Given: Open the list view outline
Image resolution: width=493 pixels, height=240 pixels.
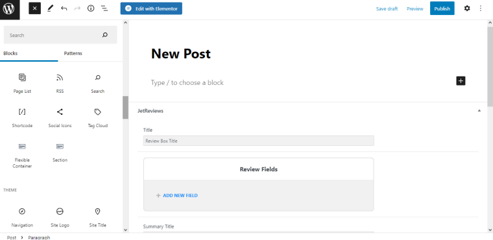Looking at the screenshot, I should 104,8.
